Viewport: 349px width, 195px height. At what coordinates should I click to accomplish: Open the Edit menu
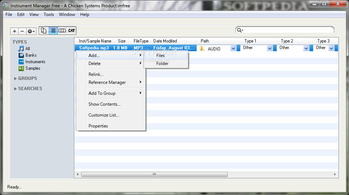pos(21,15)
